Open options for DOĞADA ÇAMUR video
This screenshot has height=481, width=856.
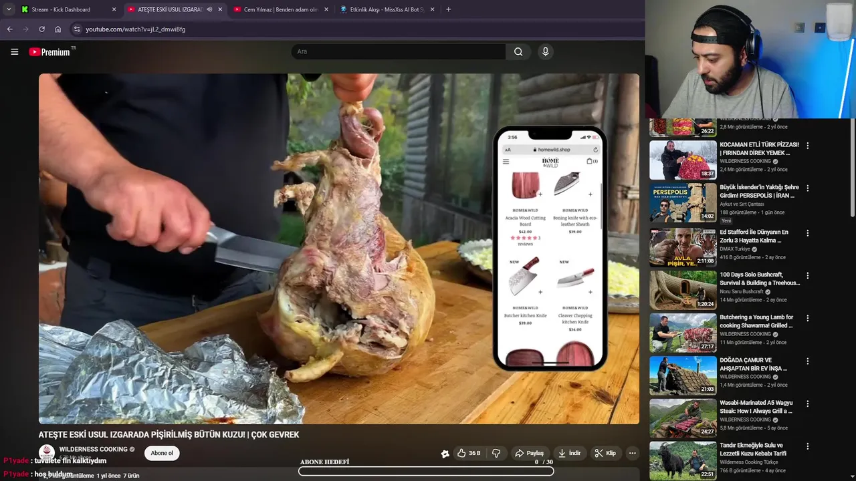tap(808, 361)
